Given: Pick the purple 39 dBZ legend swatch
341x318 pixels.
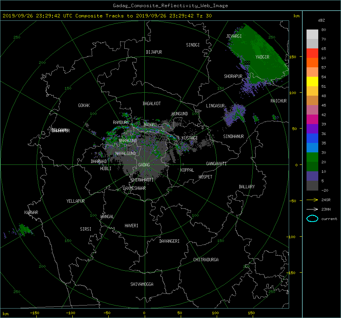Looking at the screenshot, I should (x=312, y=129).
